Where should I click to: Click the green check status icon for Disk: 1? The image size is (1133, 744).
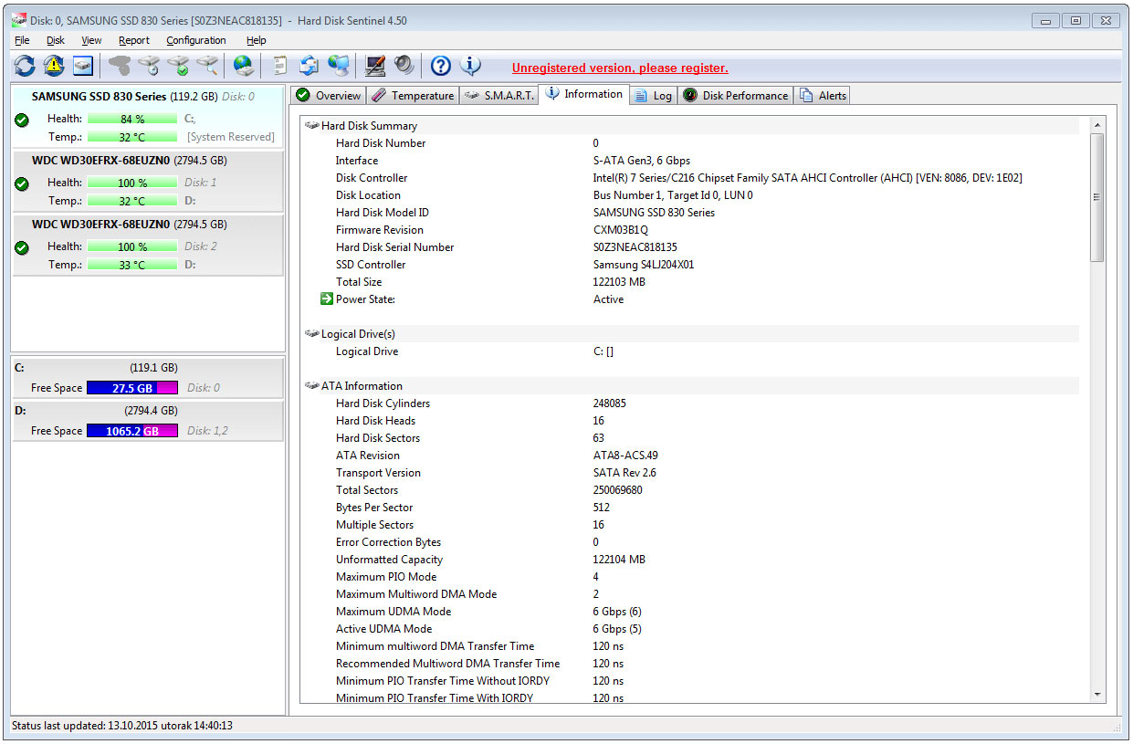pyautogui.click(x=22, y=183)
